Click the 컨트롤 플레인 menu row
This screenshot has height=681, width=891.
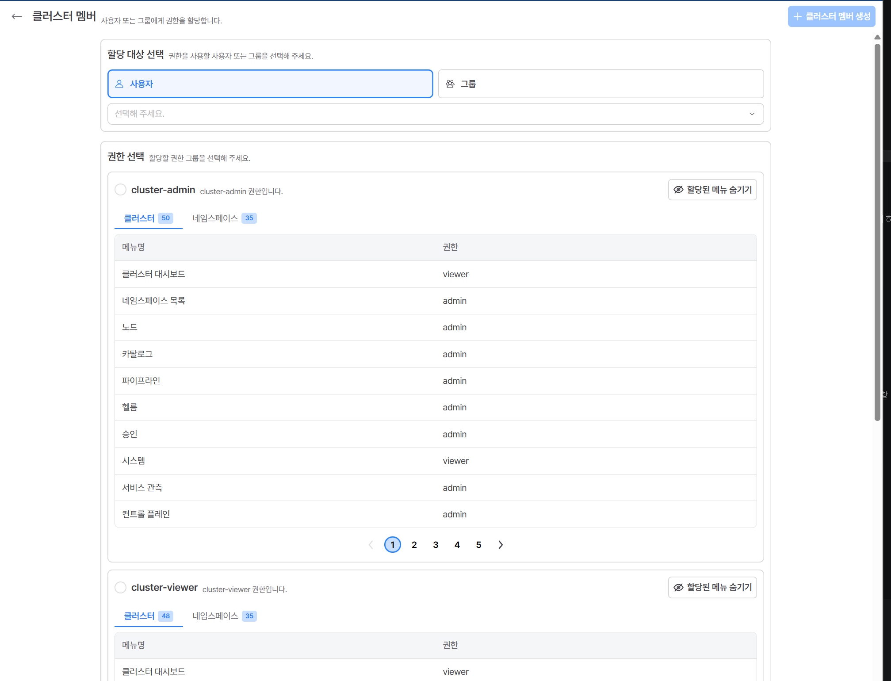pos(436,514)
